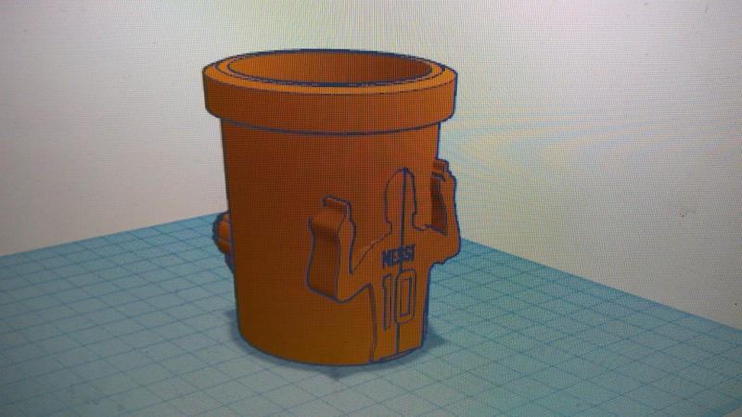The height and width of the screenshot is (417, 742).
Task: Click the "MESSI" text on the figure
Action: pyautogui.click(x=399, y=257)
